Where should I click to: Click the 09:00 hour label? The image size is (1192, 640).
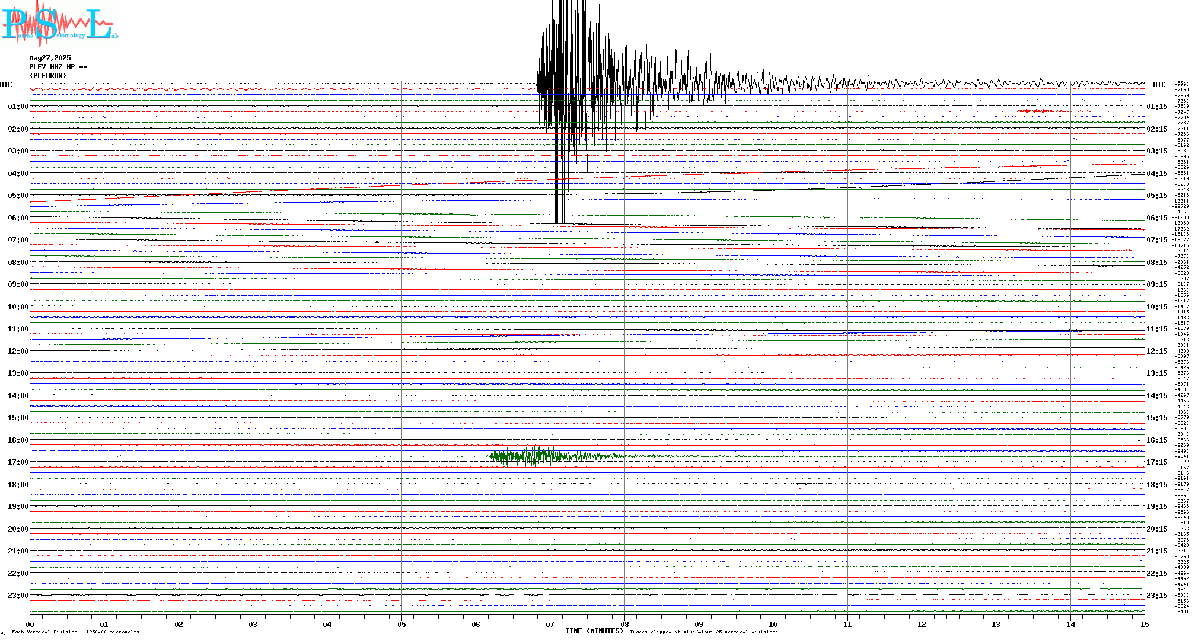coord(18,284)
